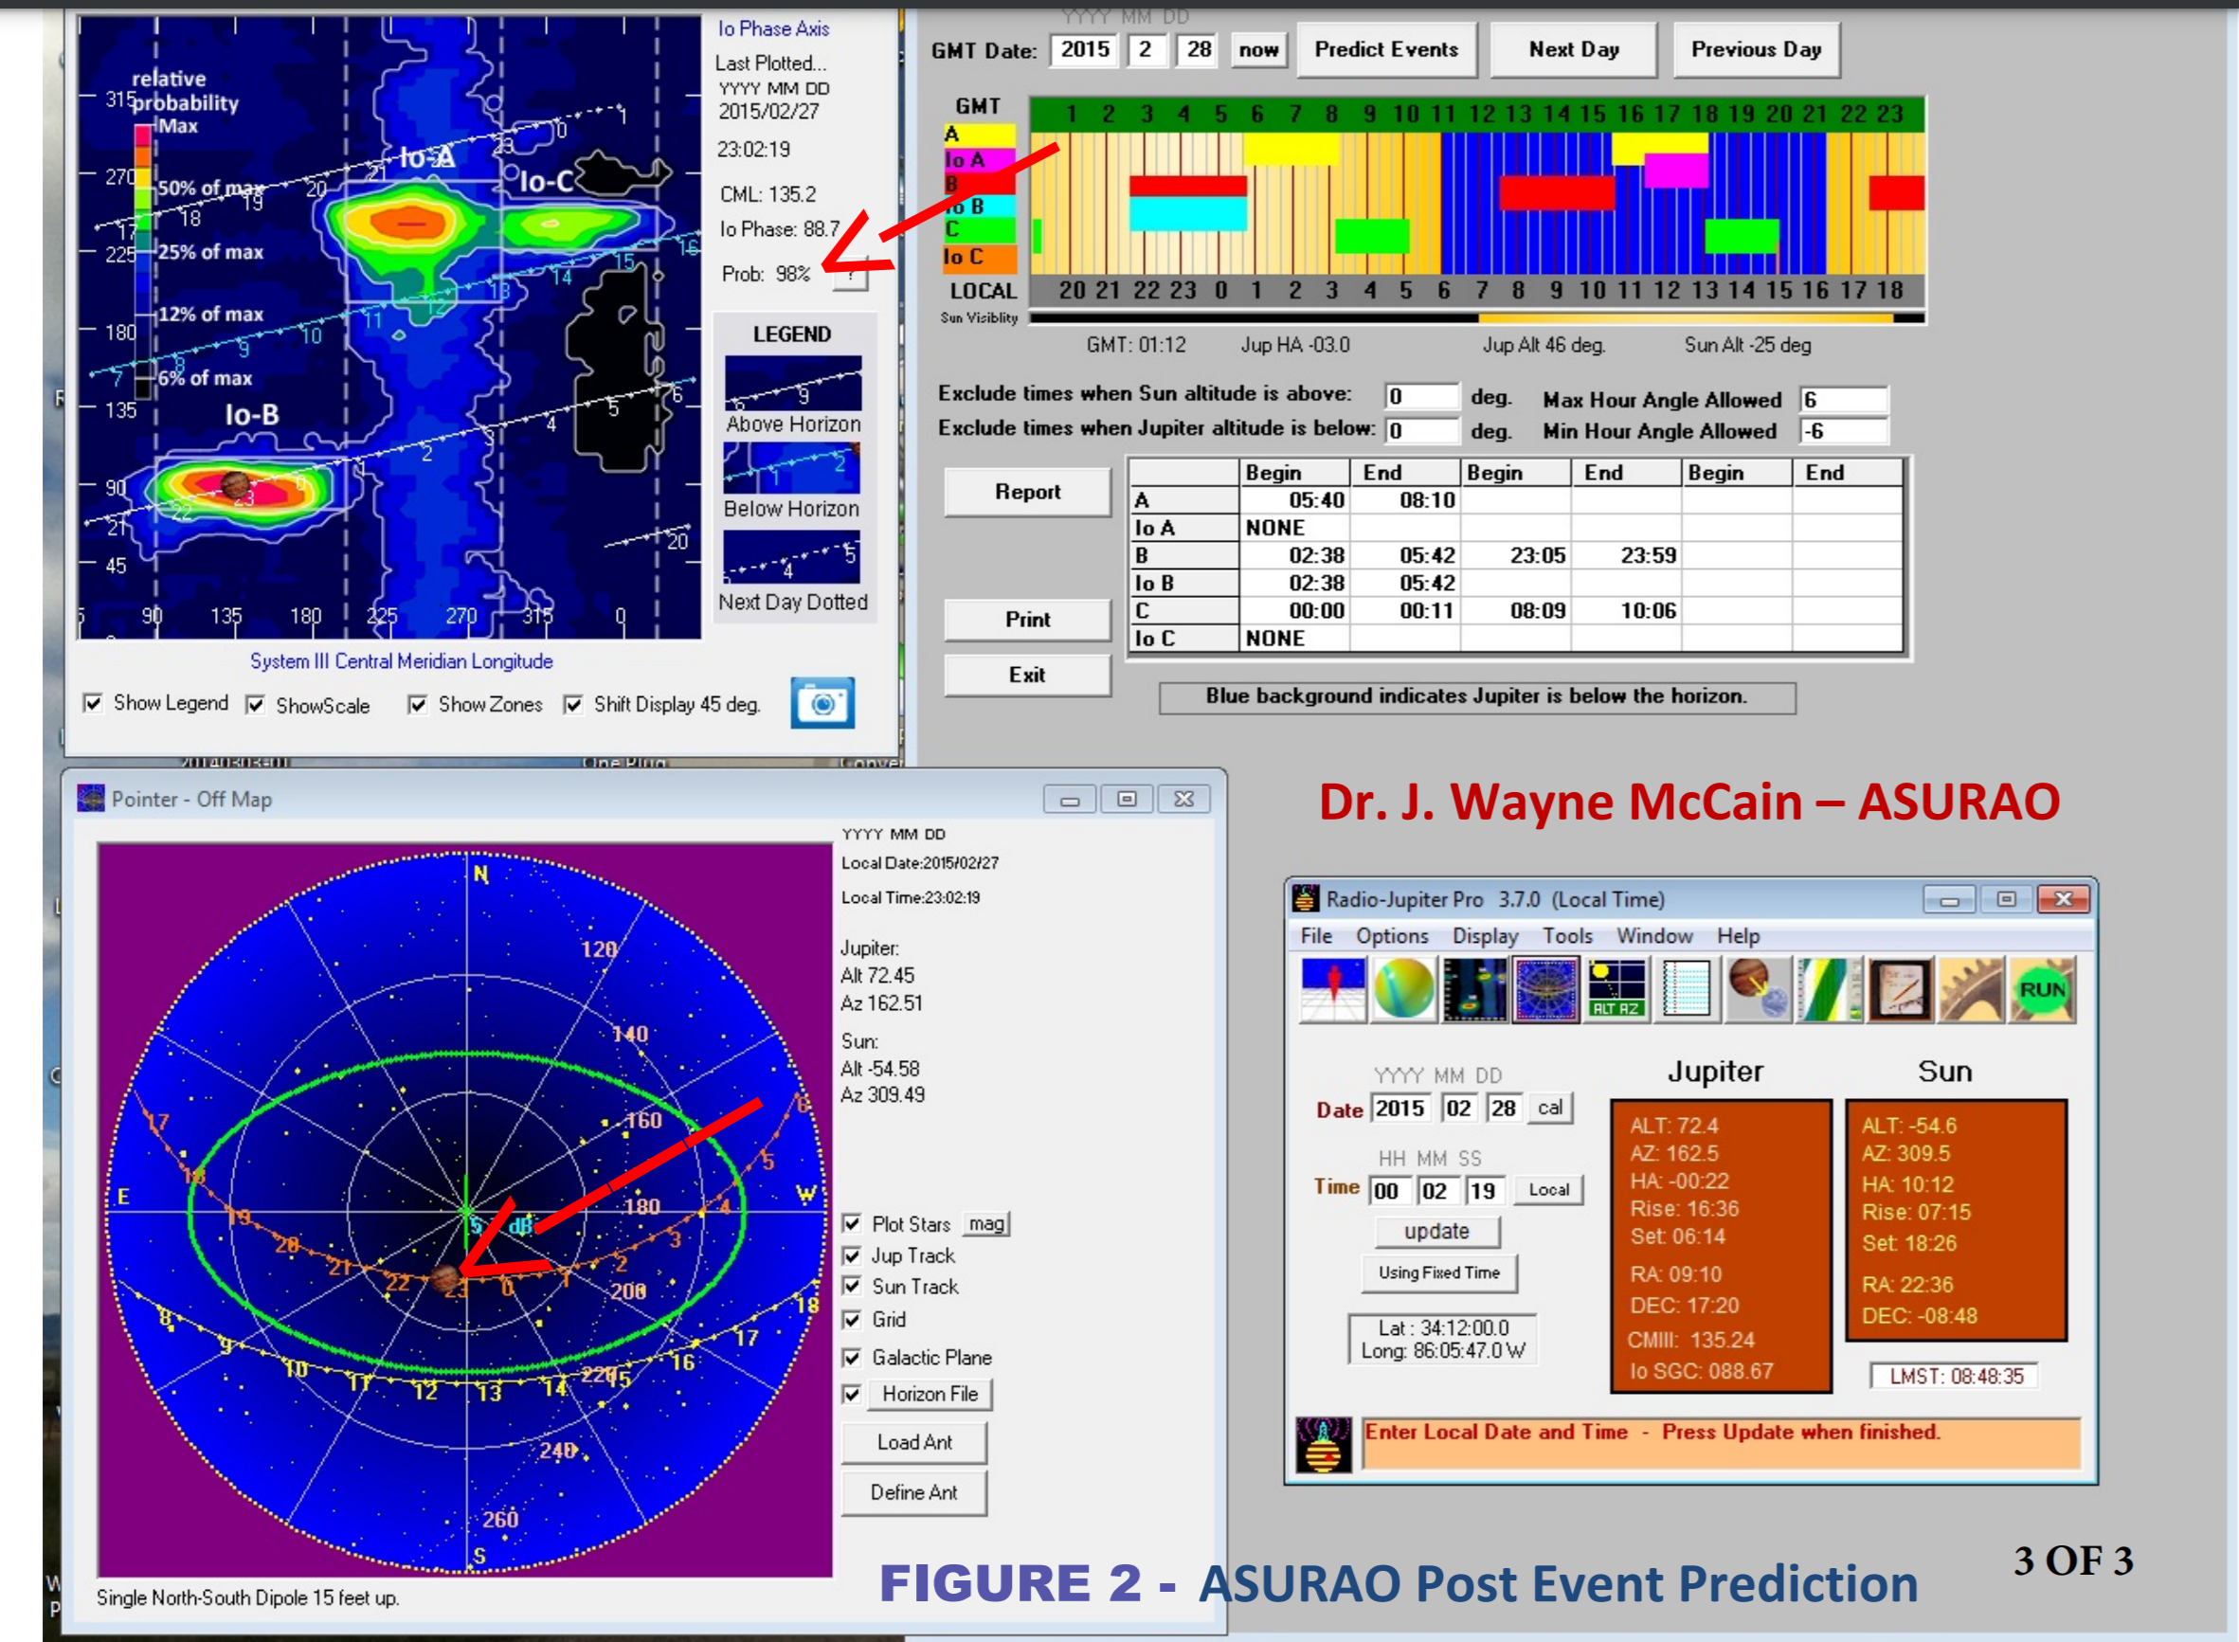Disable the Shift Display 45 deg option
Viewport: 2239px width, 1642px height.
573,705
